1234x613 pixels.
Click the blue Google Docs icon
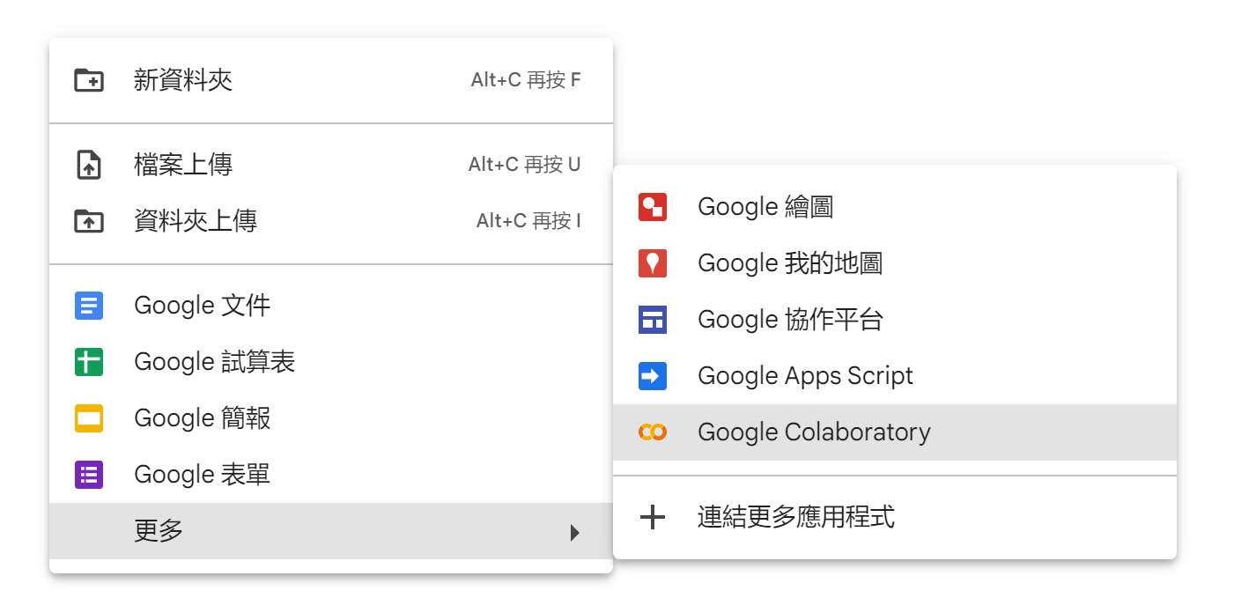pyautogui.click(x=89, y=306)
